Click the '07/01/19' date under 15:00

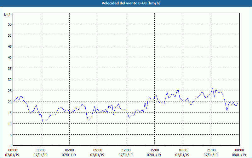[154, 155]
